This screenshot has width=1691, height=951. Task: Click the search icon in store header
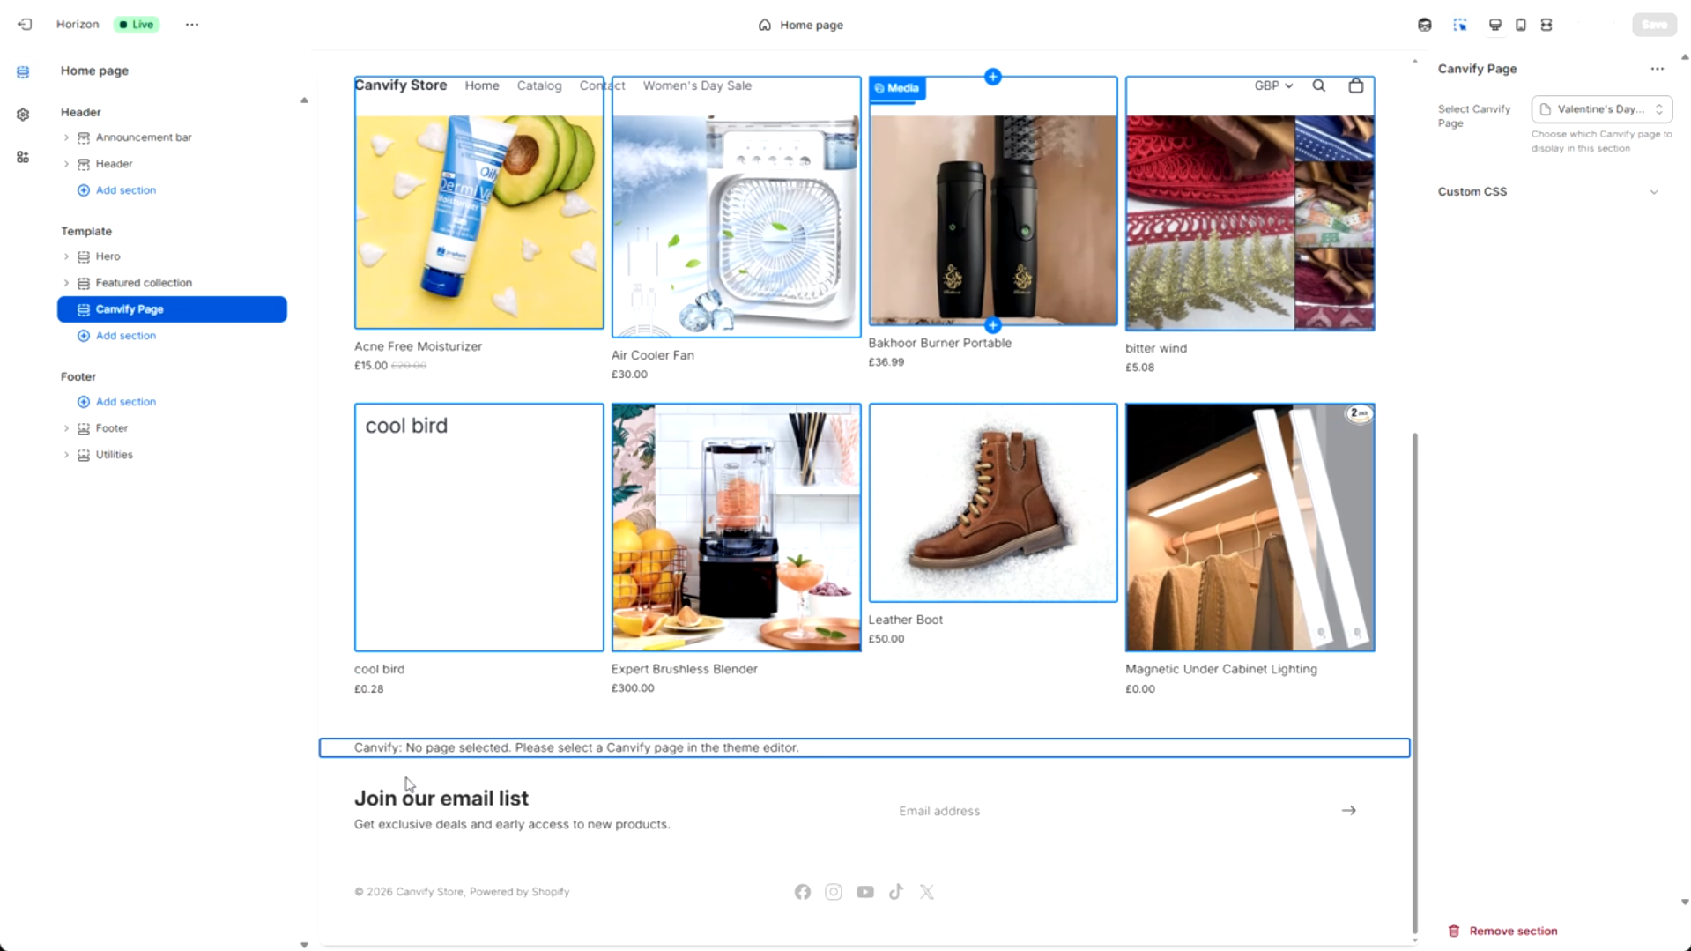pyautogui.click(x=1318, y=85)
